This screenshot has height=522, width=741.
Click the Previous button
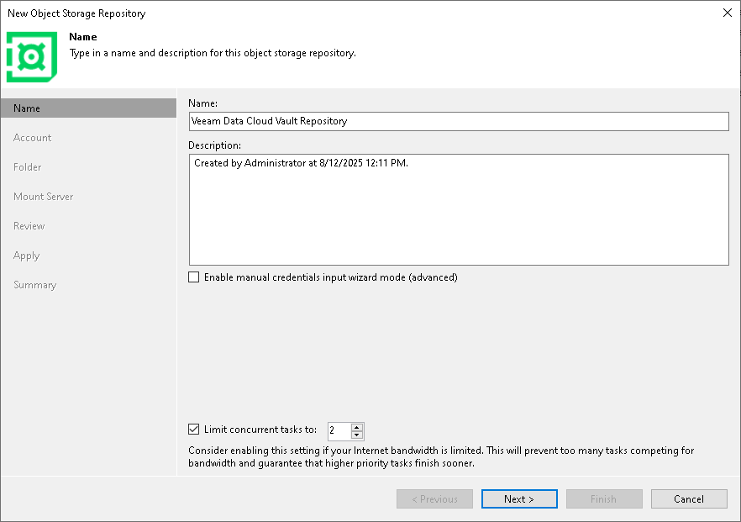(x=435, y=498)
